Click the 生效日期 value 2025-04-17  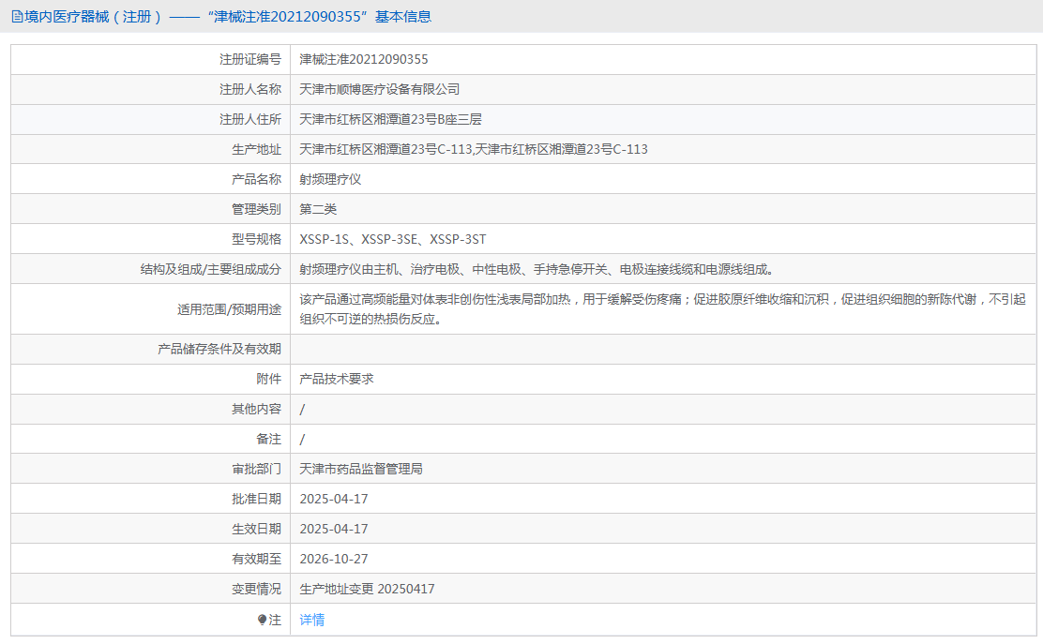coord(334,529)
